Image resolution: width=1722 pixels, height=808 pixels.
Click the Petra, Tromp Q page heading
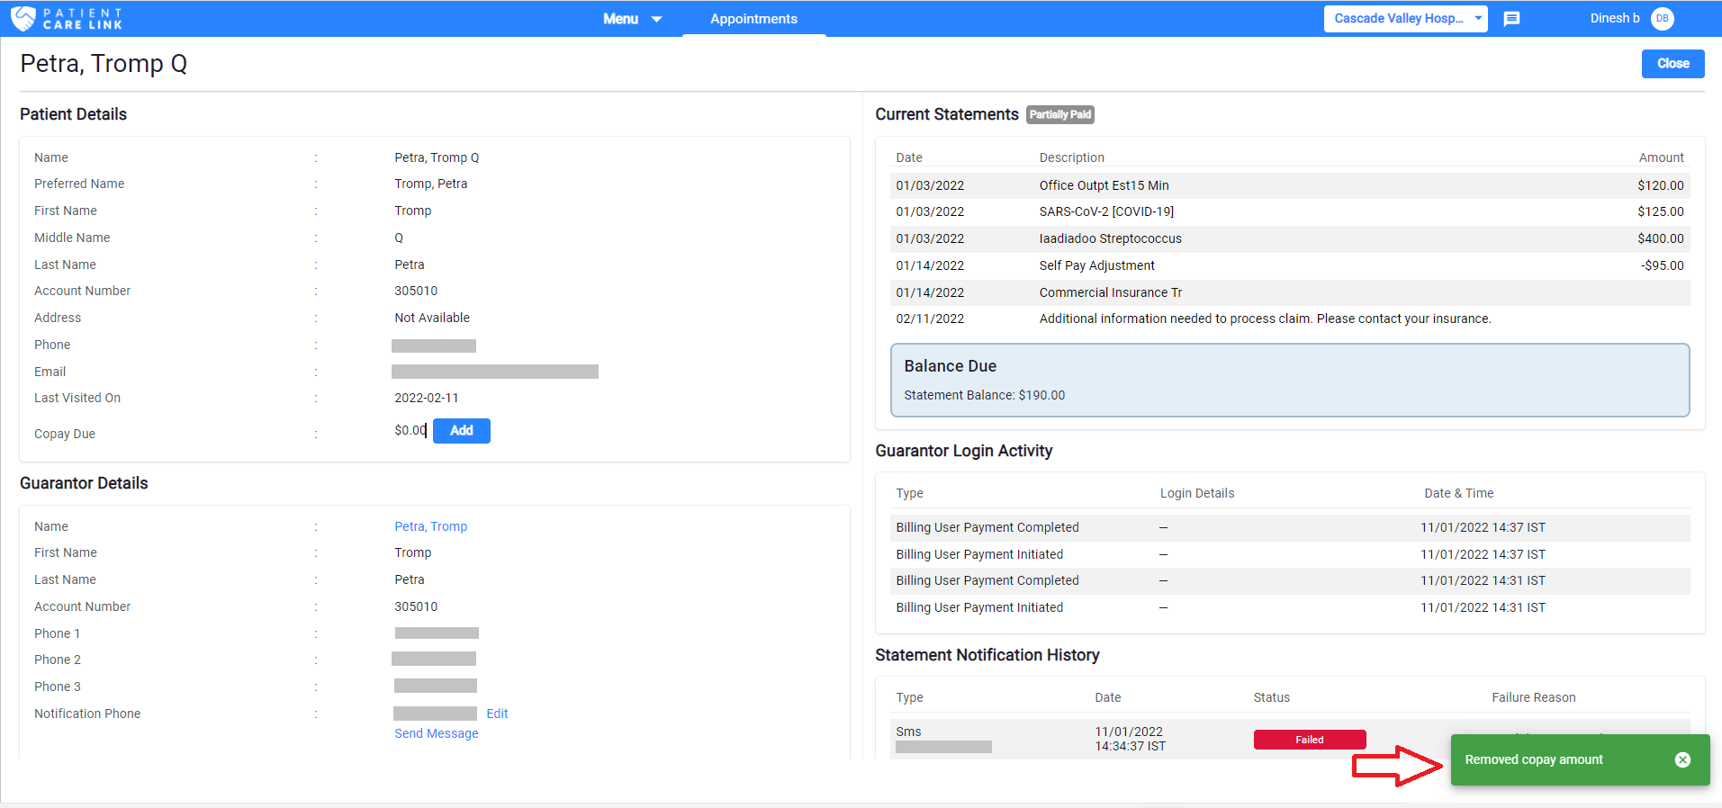pos(104,63)
